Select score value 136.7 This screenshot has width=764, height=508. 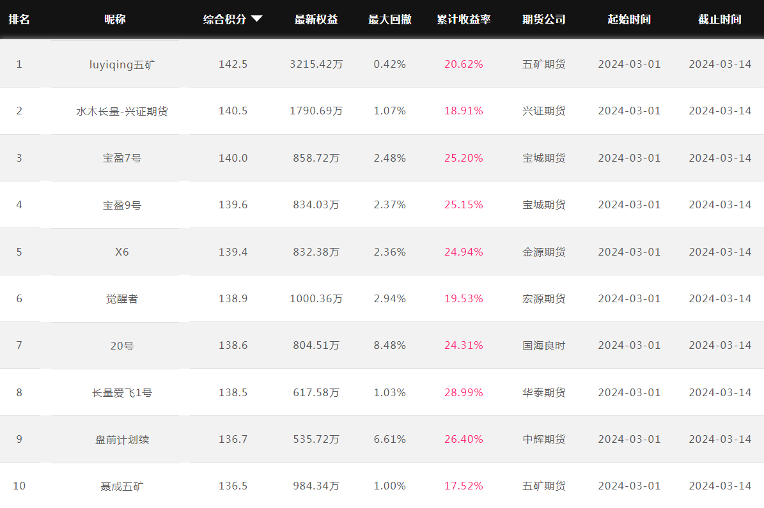(x=233, y=440)
